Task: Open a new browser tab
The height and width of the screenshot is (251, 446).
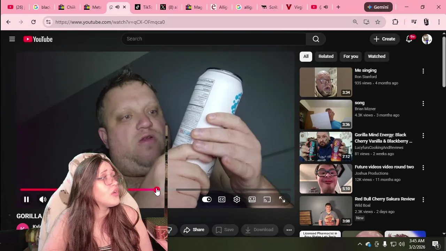Action: 338,7
